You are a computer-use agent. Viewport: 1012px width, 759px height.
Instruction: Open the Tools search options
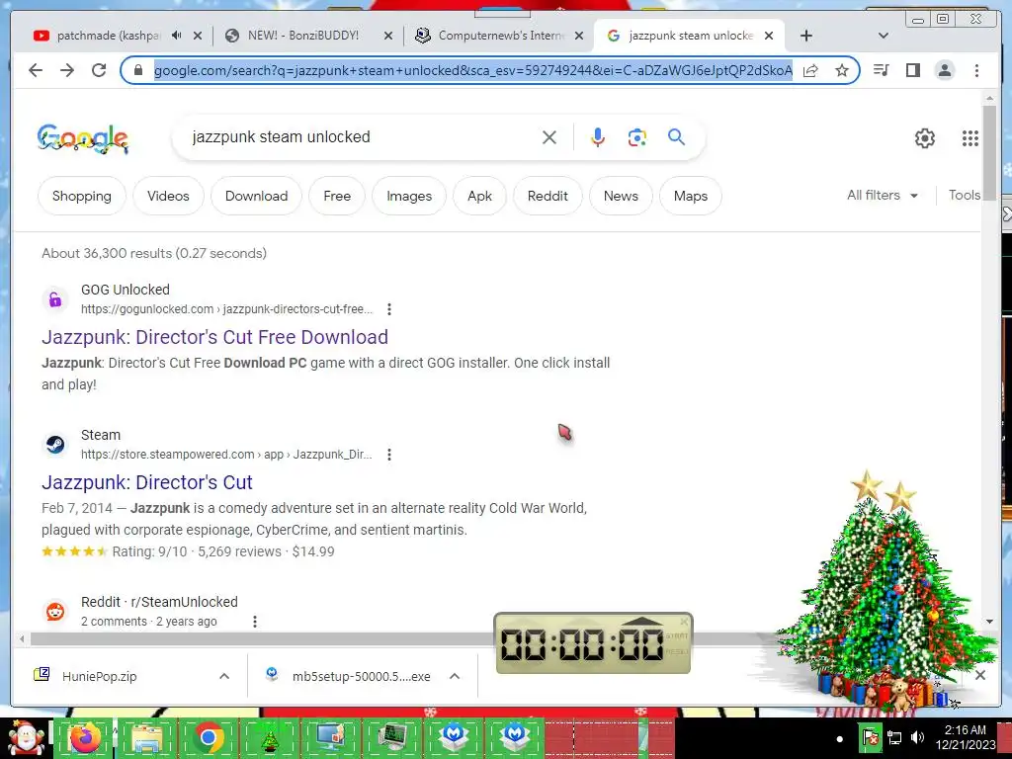pyautogui.click(x=965, y=195)
